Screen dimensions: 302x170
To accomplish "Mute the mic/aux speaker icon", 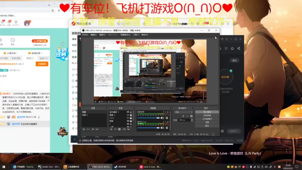I will click(162, 128).
